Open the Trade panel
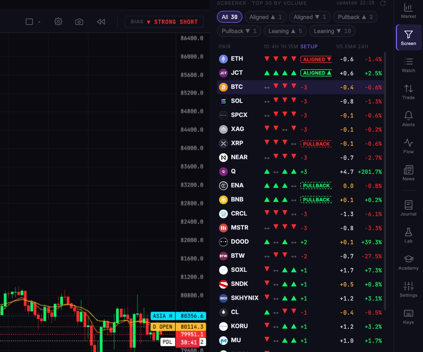This screenshot has height=352, width=423. click(x=408, y=92)
